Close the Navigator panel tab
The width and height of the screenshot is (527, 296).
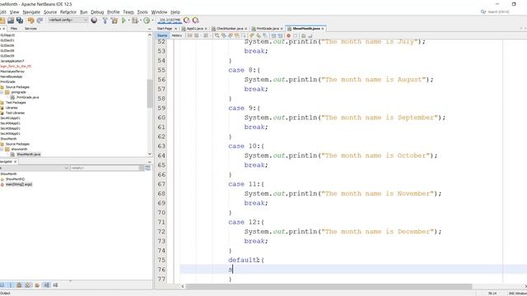[15, 162]
